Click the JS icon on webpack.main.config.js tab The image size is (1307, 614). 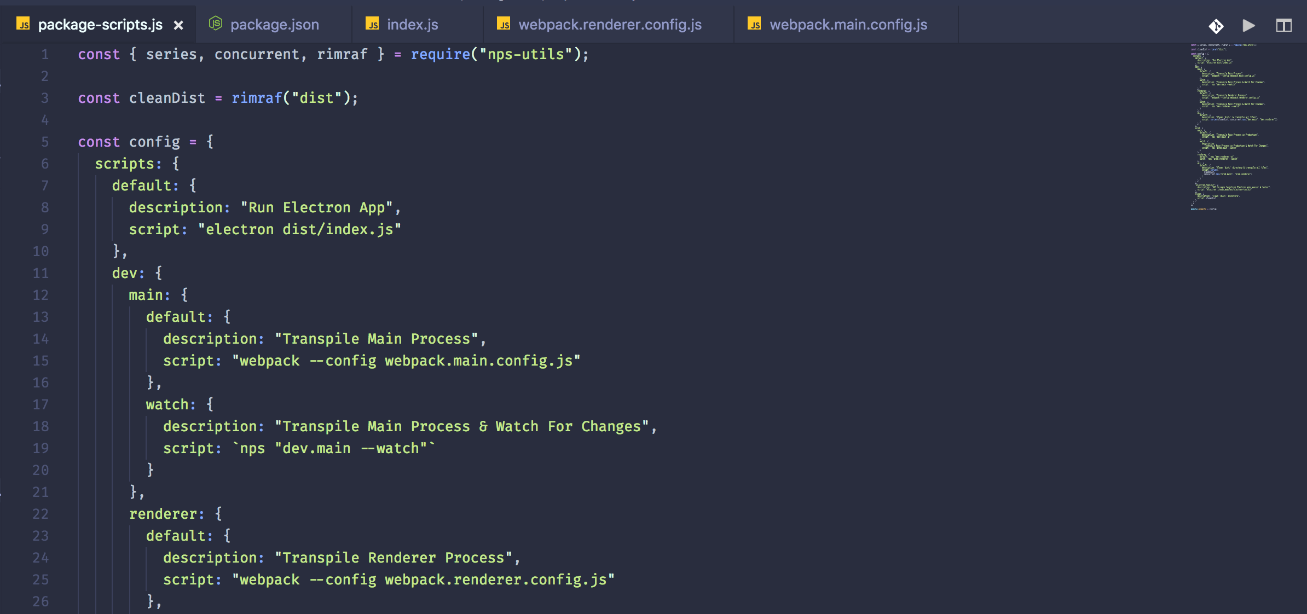[x=755, y=24]
